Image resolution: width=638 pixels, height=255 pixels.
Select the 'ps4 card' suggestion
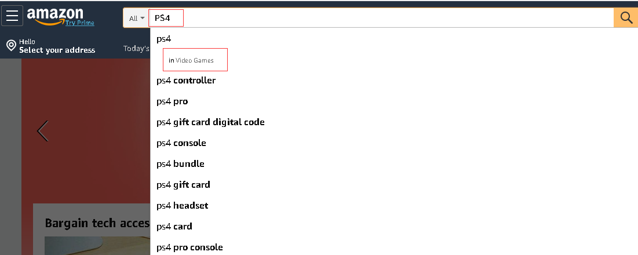pos(174,227)
